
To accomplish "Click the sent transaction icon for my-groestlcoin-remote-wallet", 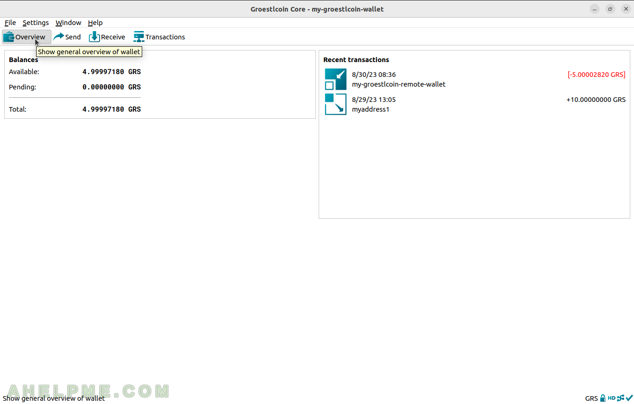I will point(336,79).
